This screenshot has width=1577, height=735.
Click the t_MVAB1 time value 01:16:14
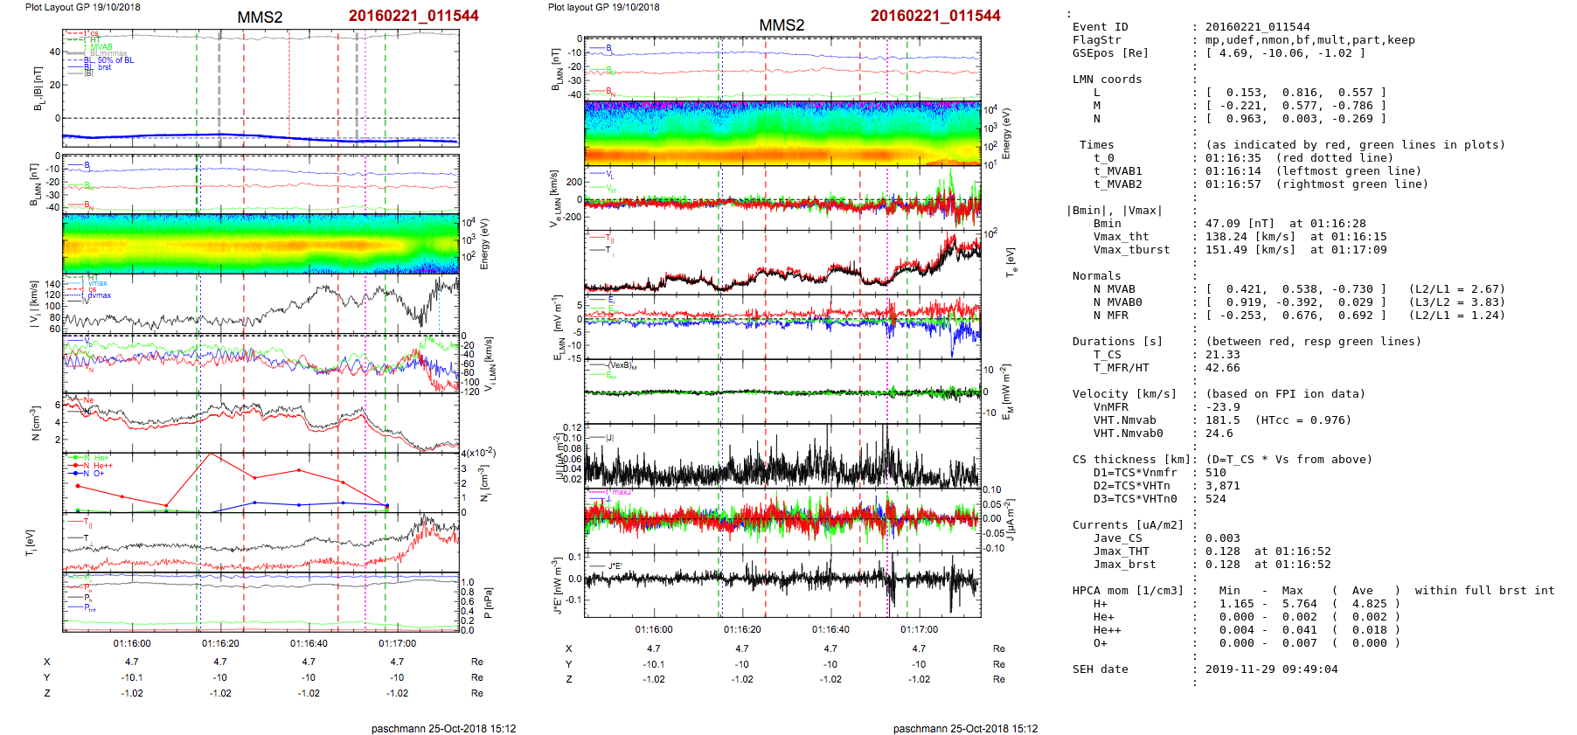pyautogui.click(x=1233, y=171)
